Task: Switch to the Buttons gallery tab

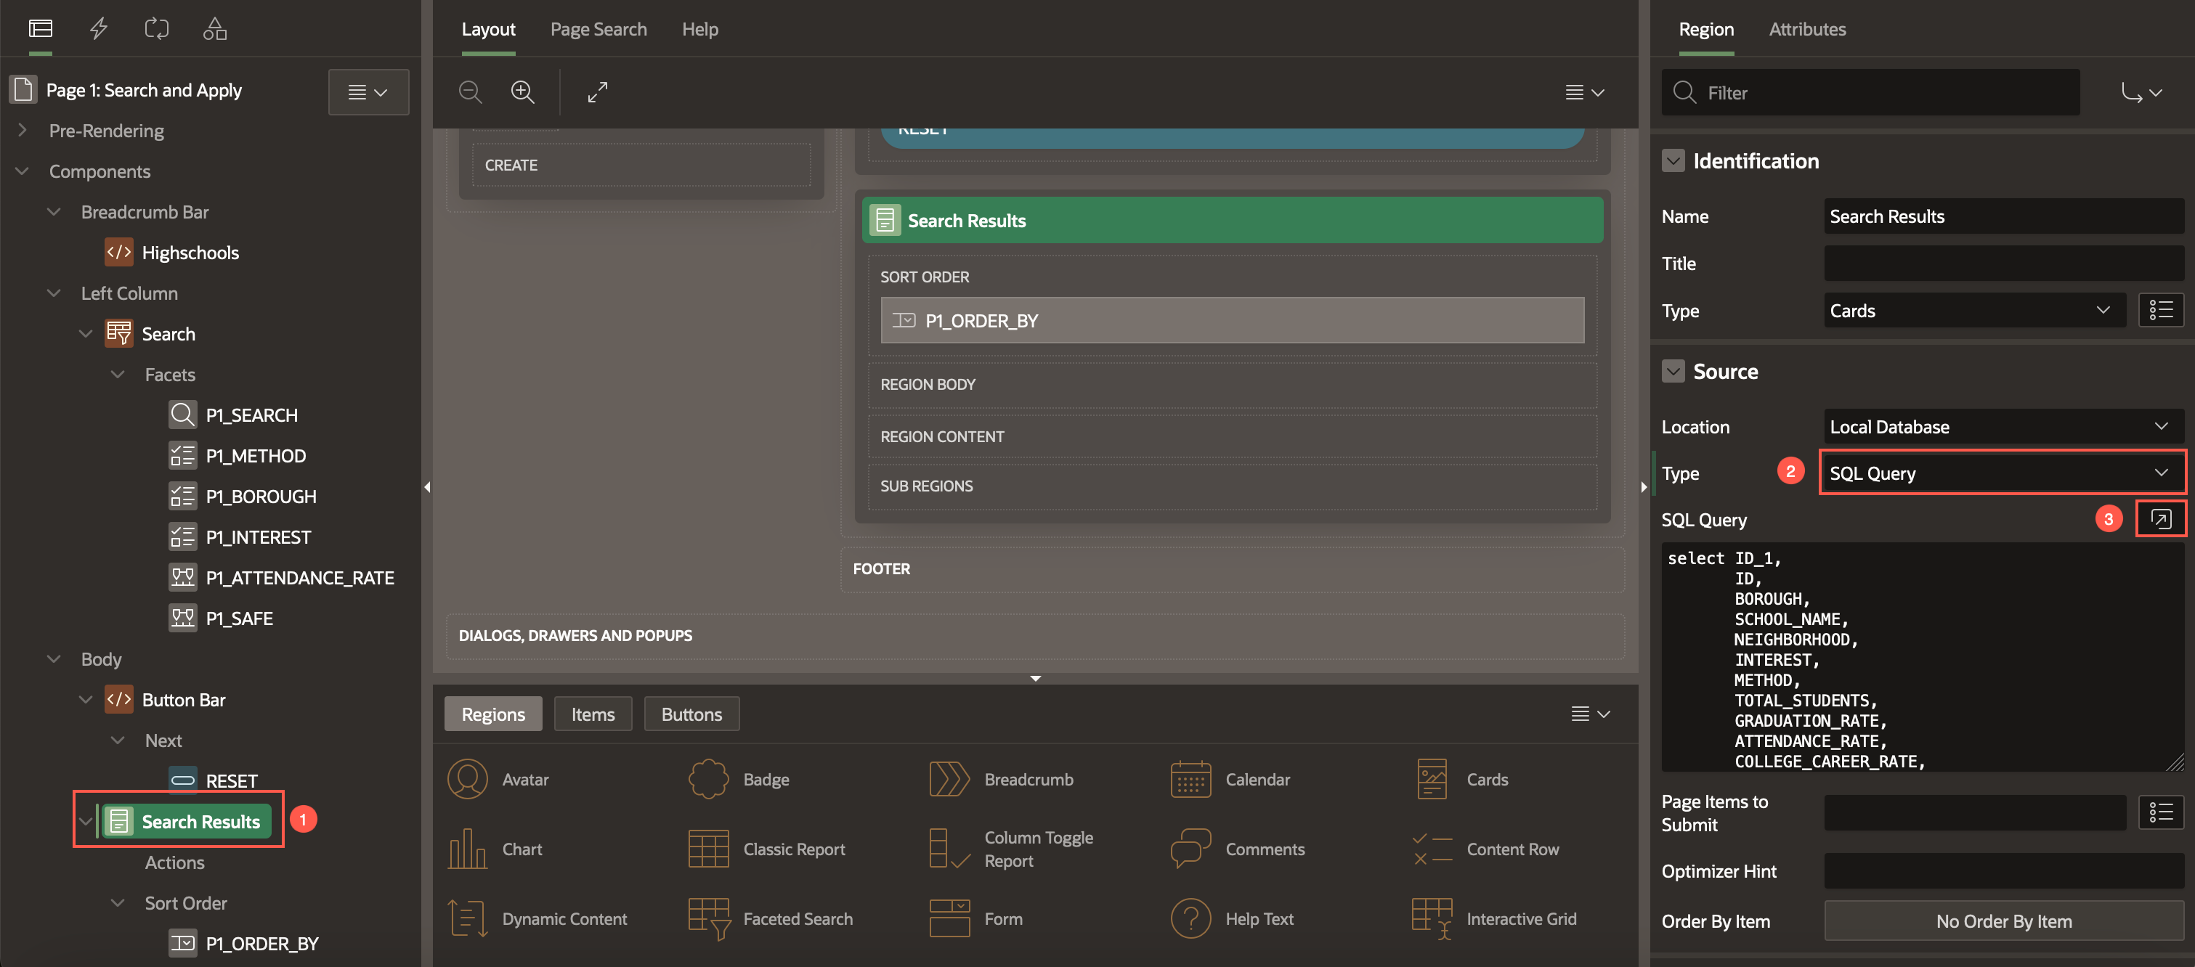Action: (x=691, y=714)
